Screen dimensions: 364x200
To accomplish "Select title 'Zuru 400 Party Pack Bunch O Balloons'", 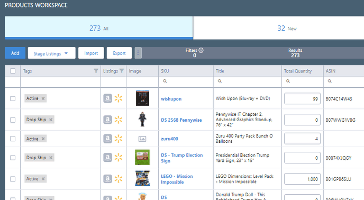I will (244, 139).
